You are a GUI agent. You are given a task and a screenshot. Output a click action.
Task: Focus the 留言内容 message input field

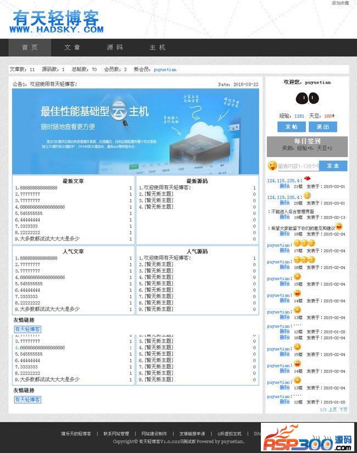[298, 166]
